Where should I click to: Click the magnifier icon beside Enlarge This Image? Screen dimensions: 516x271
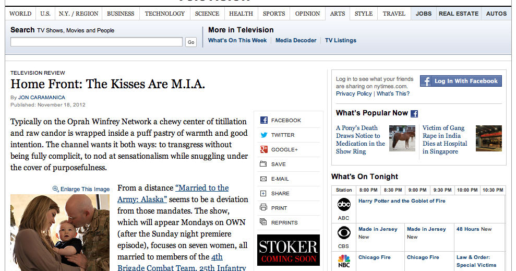point(56,189)
